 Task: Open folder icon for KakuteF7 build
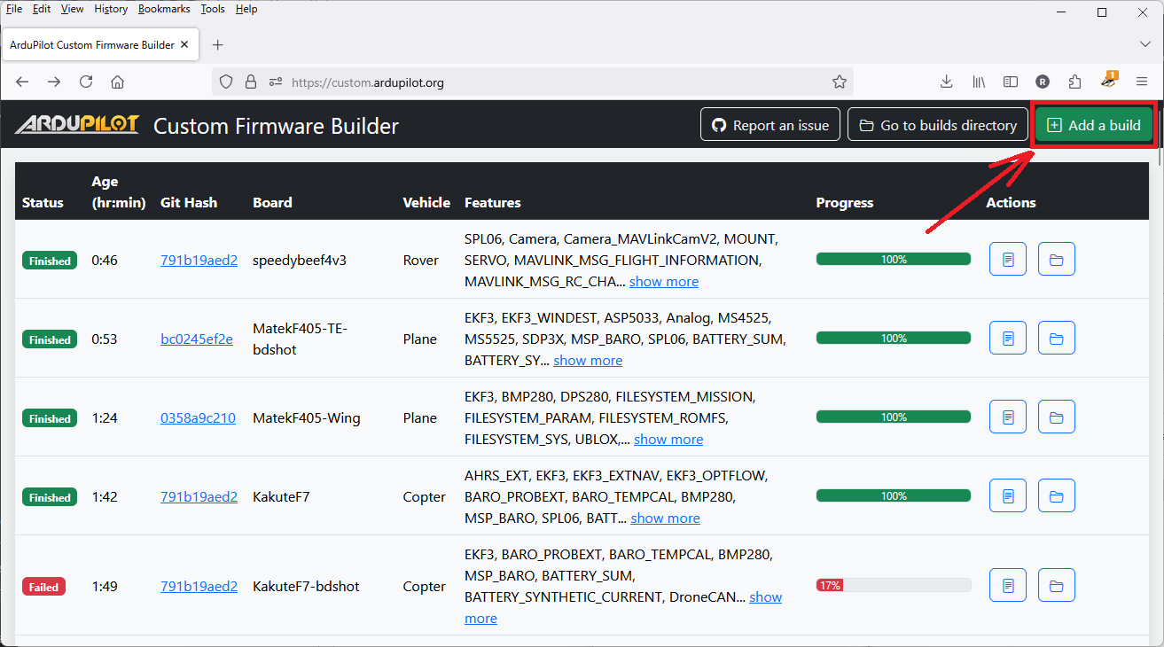click(1056, 496)
